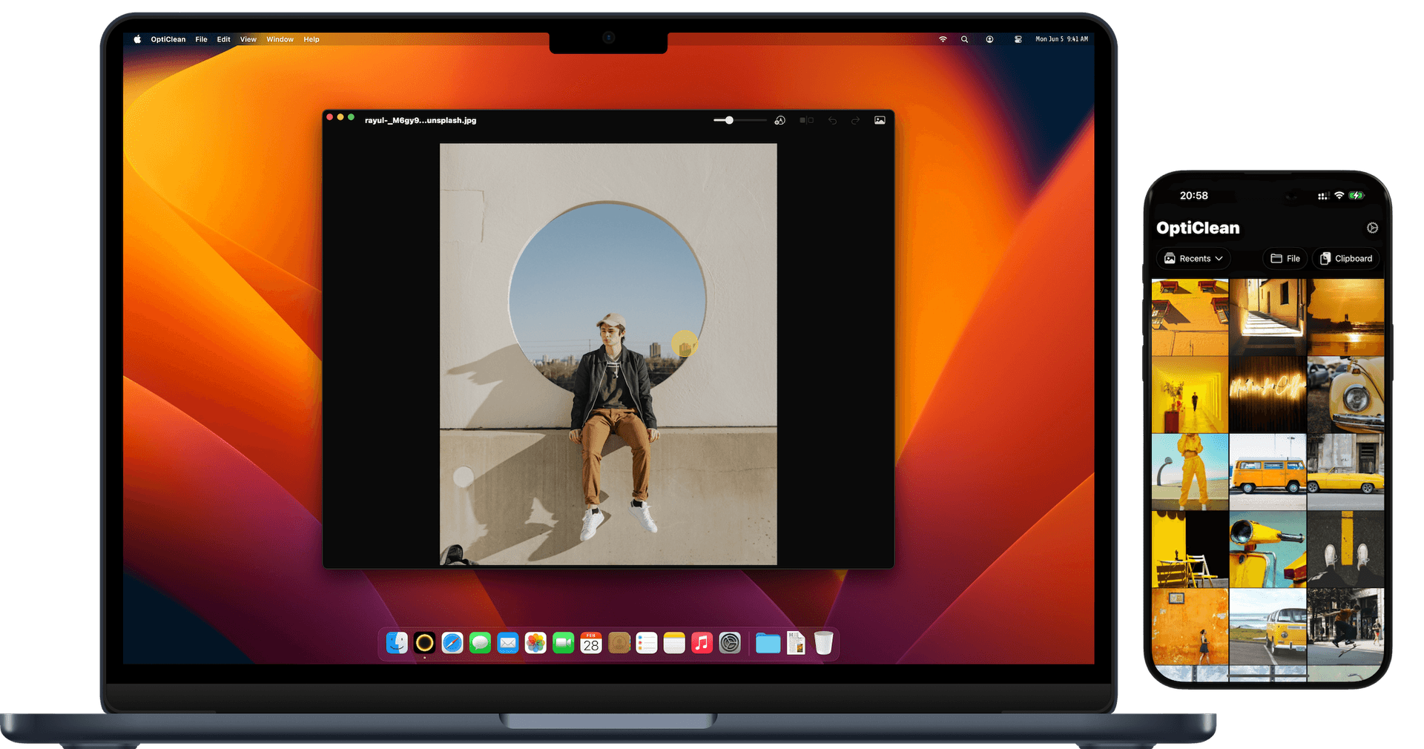Screen dimensions: 1424x749
Task: Select the golden sunset sea thumbnail
Action: point(1345,317)
